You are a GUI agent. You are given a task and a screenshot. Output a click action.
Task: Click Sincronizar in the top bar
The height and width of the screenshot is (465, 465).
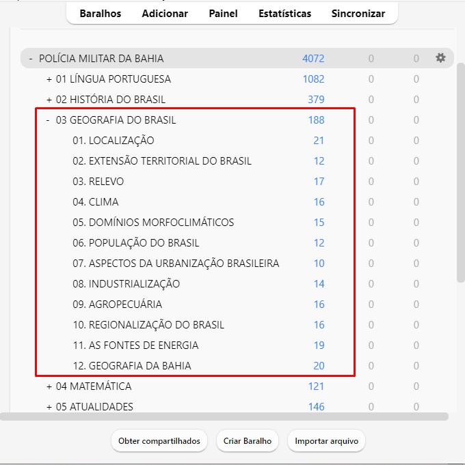click(358, 14)
